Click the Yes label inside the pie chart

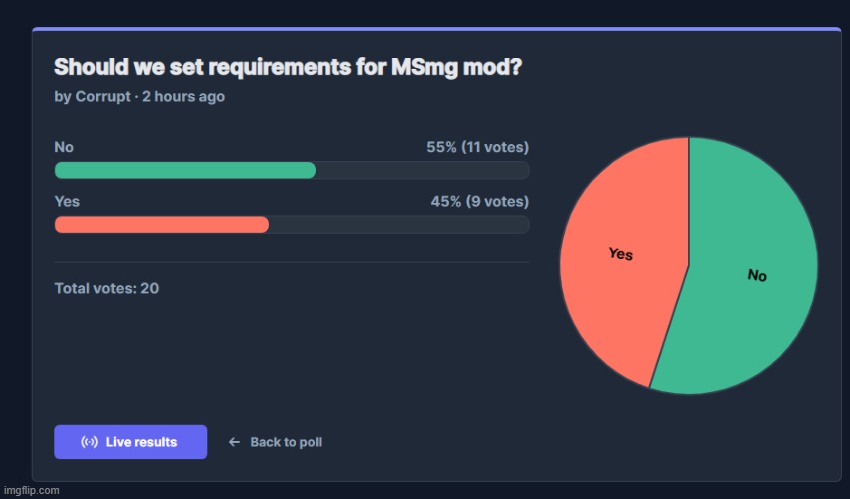coord(620,254)
